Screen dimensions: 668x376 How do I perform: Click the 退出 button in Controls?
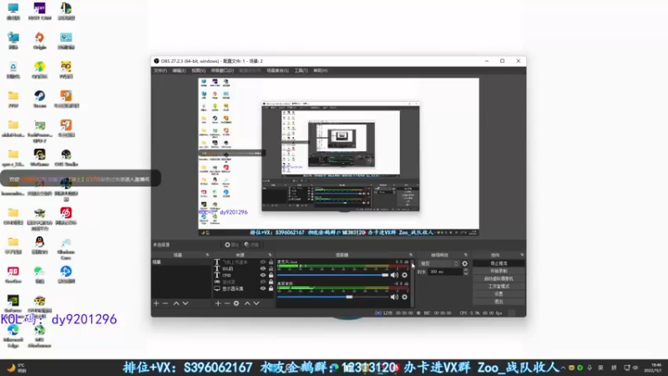(498, 302)
